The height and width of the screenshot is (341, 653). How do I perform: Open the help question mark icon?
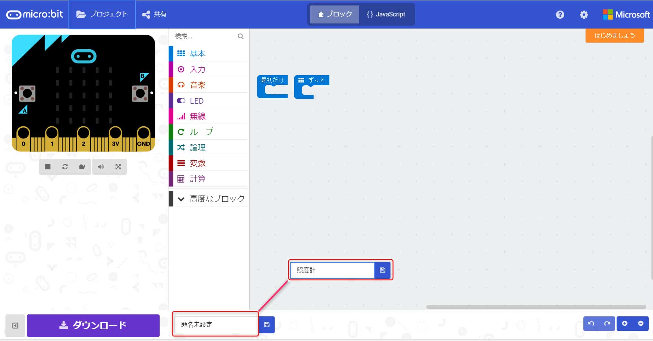click(560, 14)
